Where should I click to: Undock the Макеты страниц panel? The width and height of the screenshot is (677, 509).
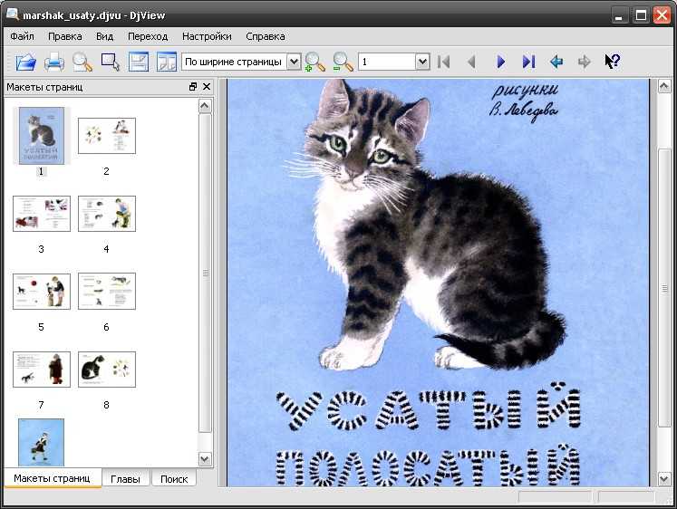193,87
